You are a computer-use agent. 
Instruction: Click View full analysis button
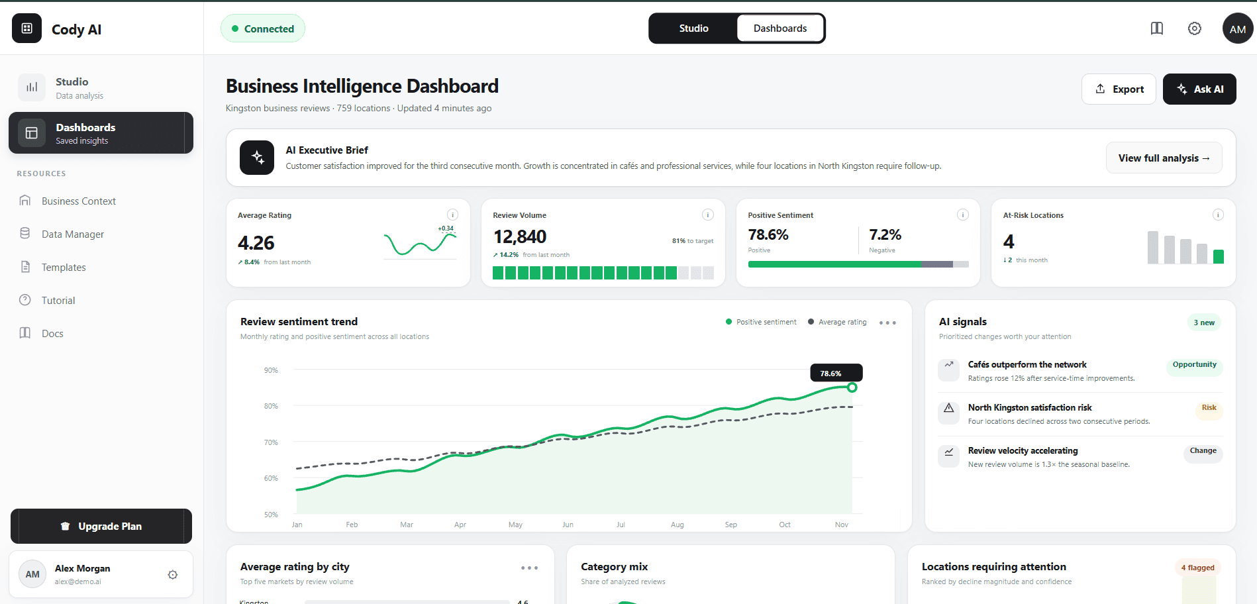[1164, 158]
